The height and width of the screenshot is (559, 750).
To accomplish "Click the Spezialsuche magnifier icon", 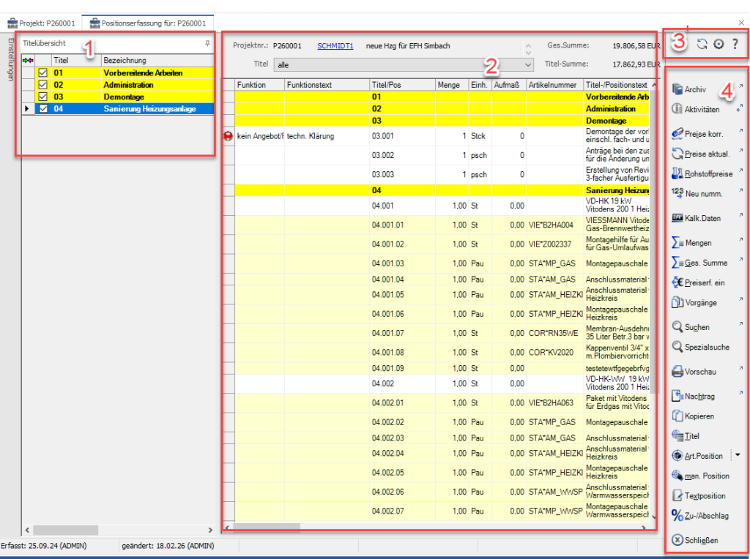I will click(x=677, y=347).
